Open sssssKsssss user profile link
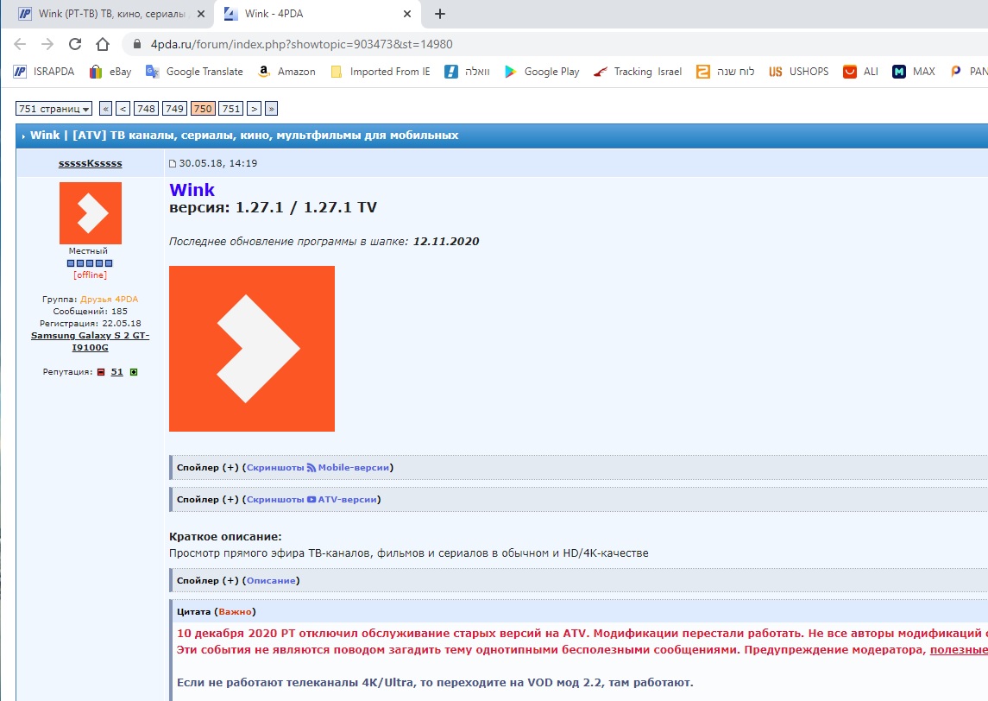Image resolution: width=988 pixels, height=701 pixels. click(90, 163)
